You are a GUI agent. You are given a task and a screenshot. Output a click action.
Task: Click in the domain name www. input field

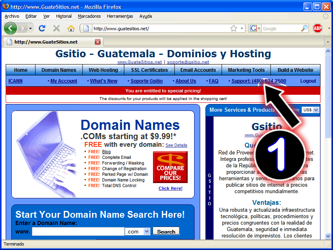[x=78, y=231]
